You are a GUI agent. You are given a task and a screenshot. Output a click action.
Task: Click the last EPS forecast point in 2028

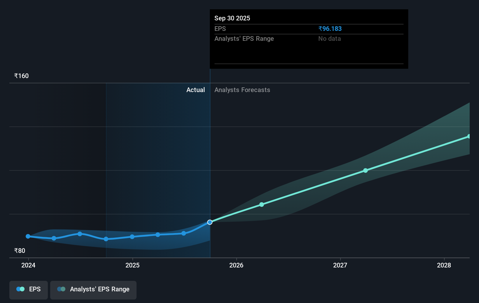(x=469, y=136)
